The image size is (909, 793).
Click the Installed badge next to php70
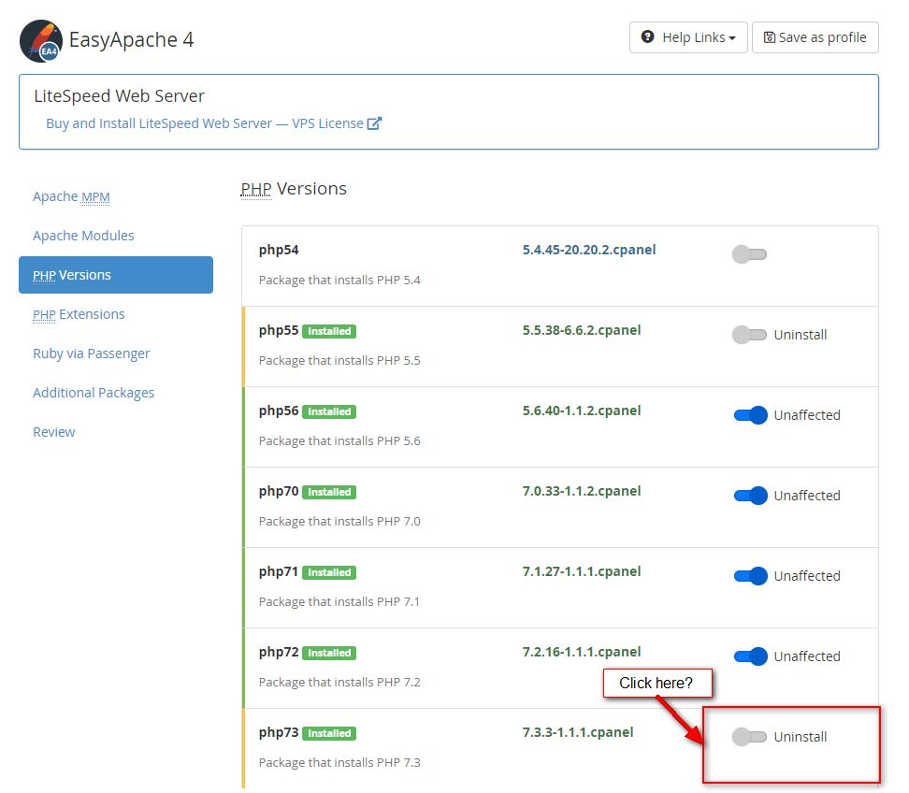[329, 492]
